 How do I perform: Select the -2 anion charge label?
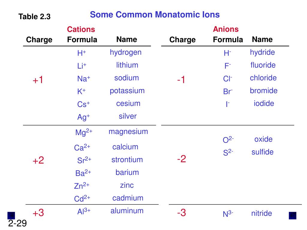[x=181, y=159]
